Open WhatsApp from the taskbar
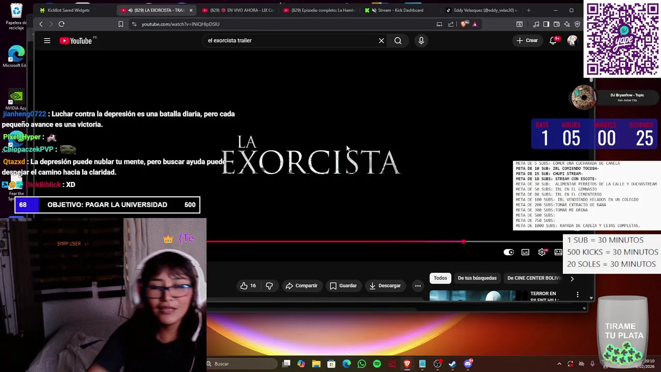This screenshot has height=372, width=661. 361,364
